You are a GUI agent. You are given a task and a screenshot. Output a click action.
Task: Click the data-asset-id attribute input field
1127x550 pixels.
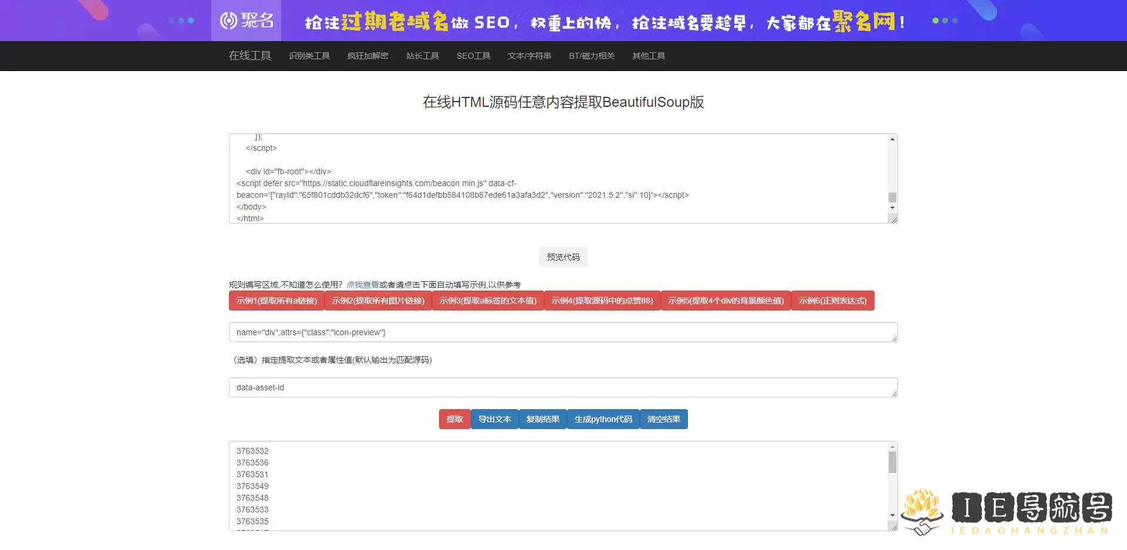[x=562, y=387]
